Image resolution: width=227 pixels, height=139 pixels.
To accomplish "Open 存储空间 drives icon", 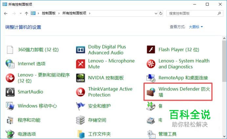I will pyautogui.click(x=80, y=120).
